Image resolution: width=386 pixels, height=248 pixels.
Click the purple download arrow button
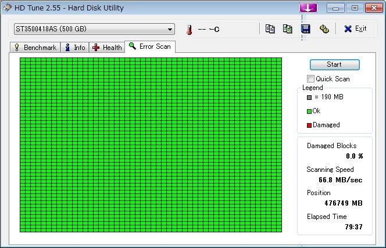[x=308, y=8]
